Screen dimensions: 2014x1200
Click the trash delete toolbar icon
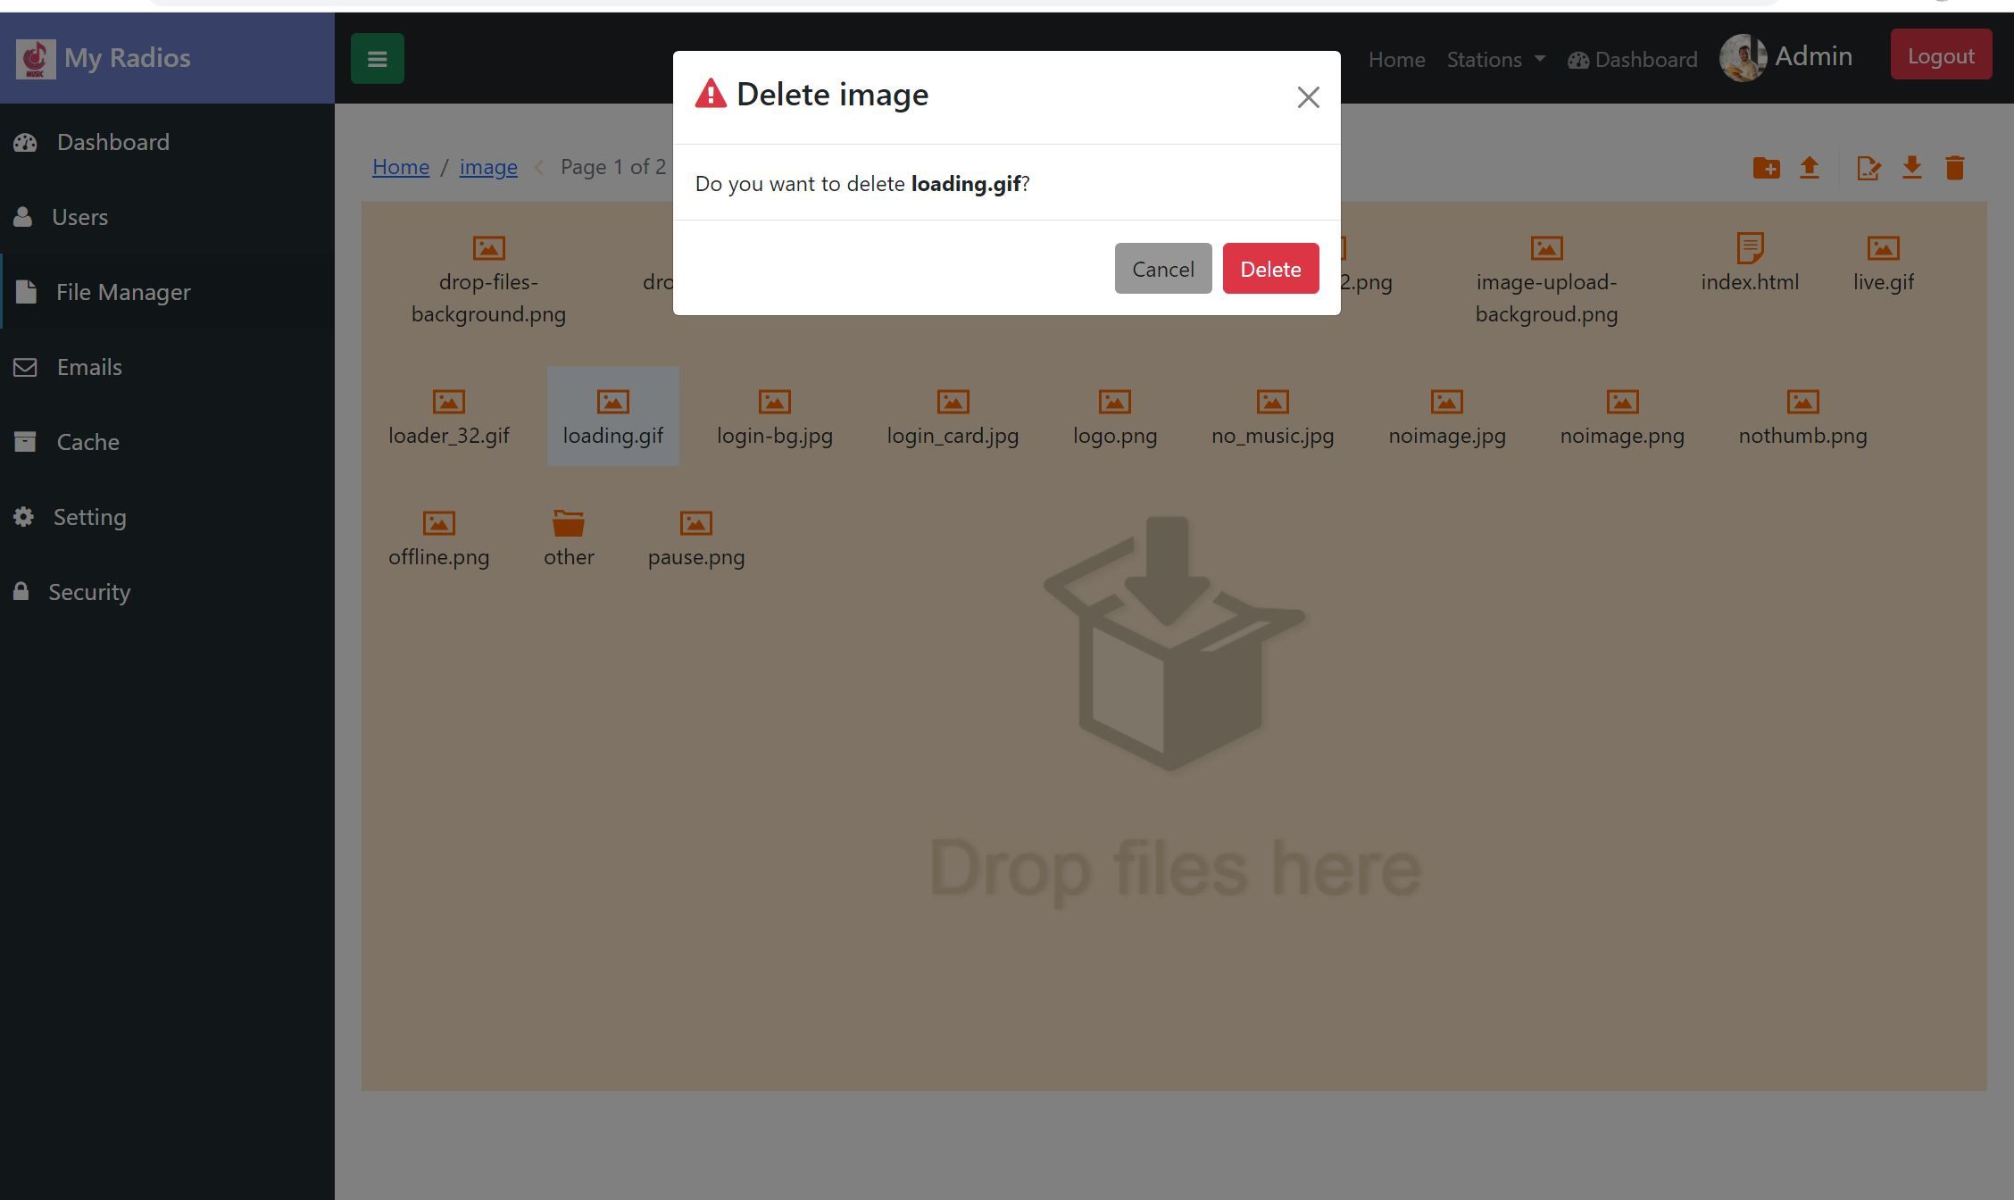pos(1954,168)
